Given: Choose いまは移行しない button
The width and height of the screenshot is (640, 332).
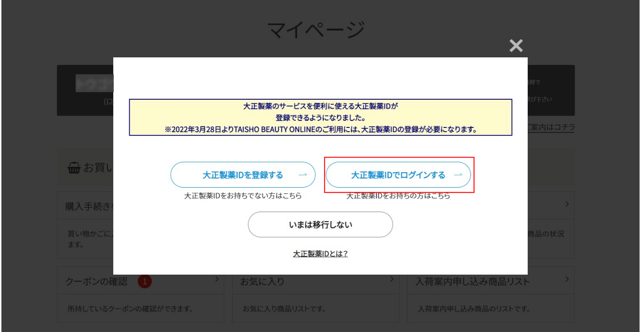Looking at the screenshot, I should click(x=320, y=224).
